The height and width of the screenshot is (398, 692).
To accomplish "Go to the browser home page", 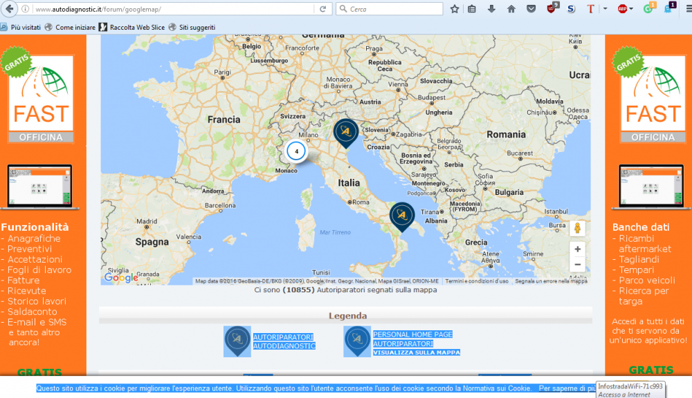I will click(511, 9).
